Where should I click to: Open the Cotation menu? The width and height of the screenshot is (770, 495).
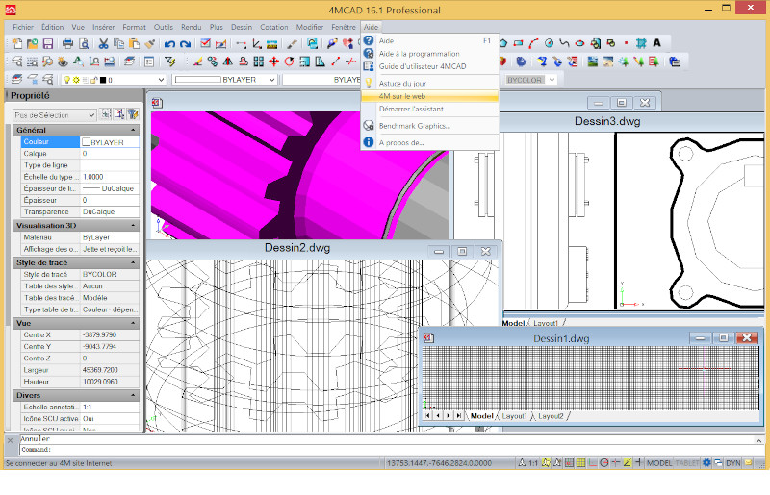coord(274,27)
